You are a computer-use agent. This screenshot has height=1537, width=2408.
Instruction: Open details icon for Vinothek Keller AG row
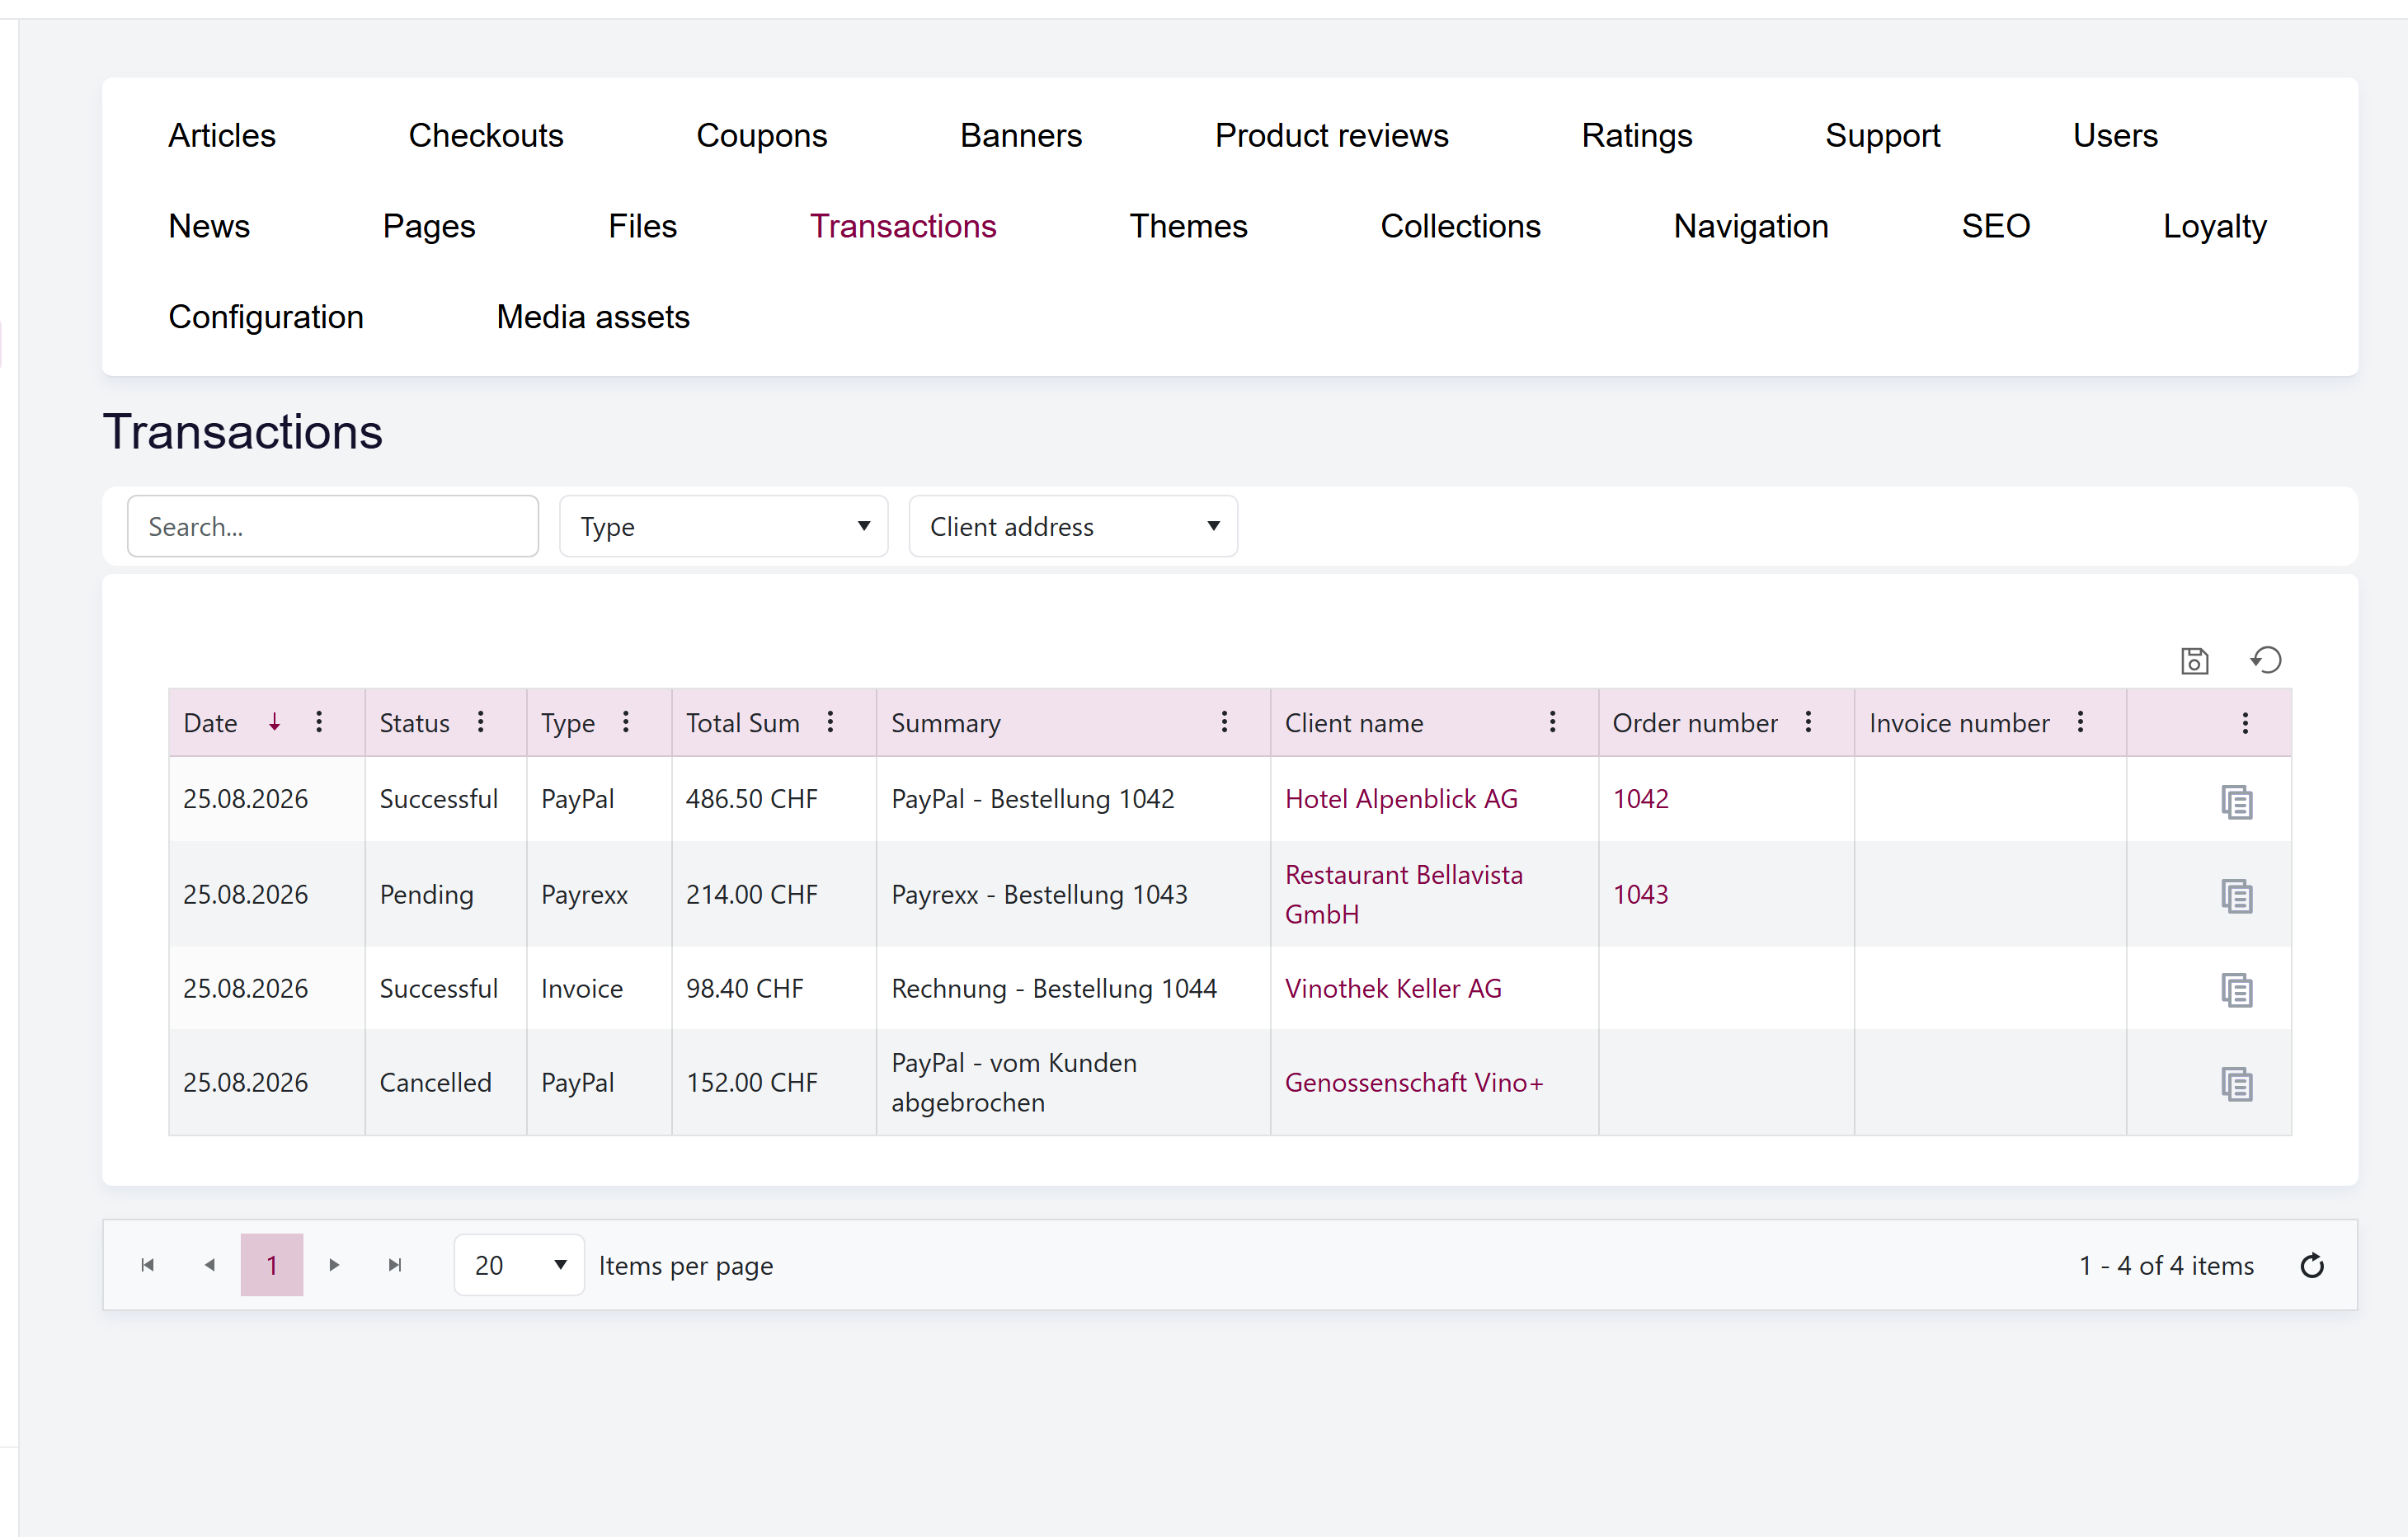[x=2237, y=989]
